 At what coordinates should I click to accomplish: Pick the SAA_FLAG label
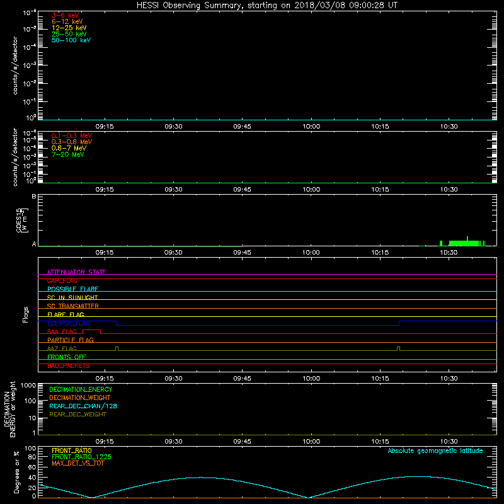pos(62,331)
